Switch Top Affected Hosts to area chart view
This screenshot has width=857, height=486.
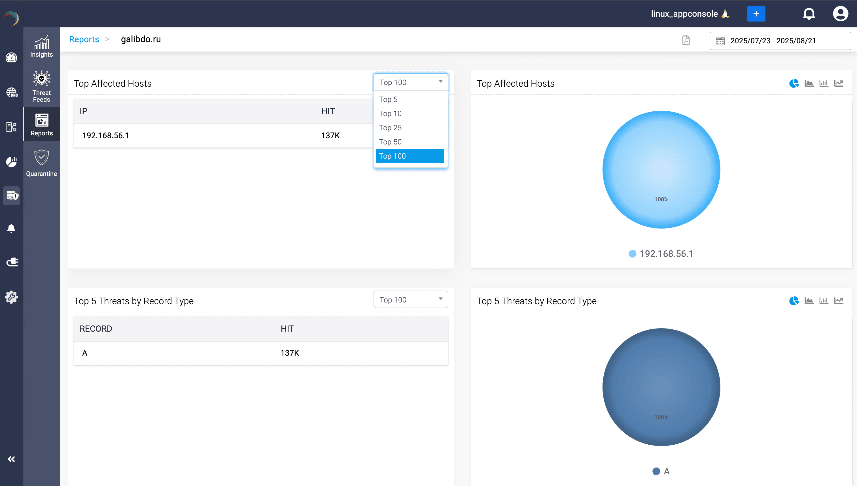coord(809,84)
